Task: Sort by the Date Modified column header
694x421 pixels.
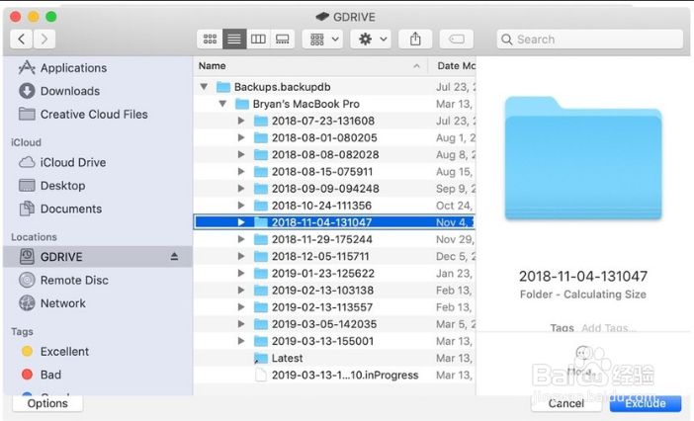Action: [452, 66]
